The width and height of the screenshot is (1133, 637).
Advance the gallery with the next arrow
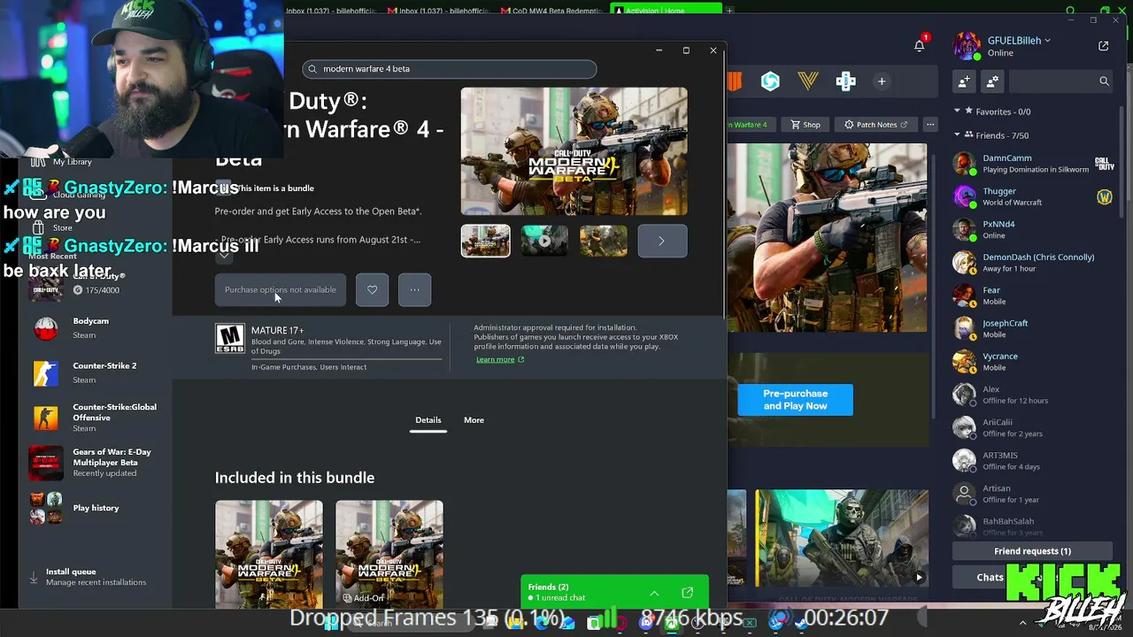point(662,241)
